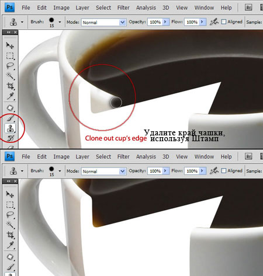Open Opacity slider arrow in lower options bar

165,171
